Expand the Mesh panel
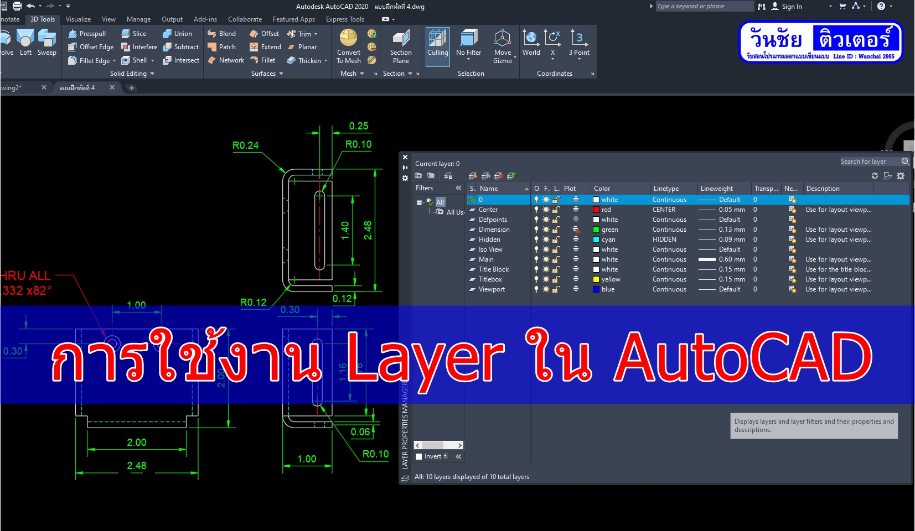 (352, 74)
